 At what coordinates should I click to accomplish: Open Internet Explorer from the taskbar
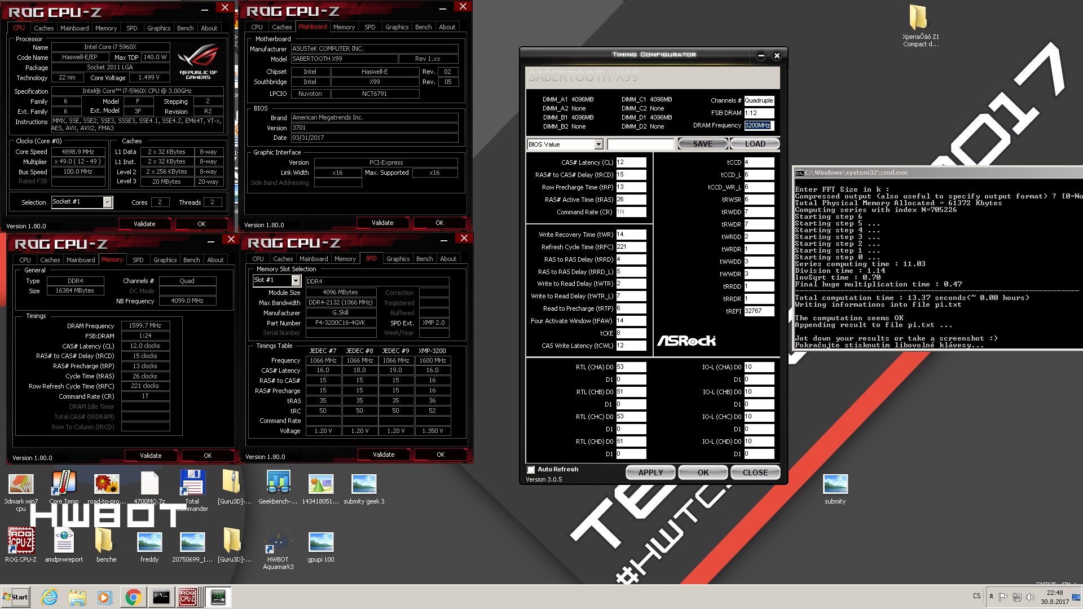(50, 597)
